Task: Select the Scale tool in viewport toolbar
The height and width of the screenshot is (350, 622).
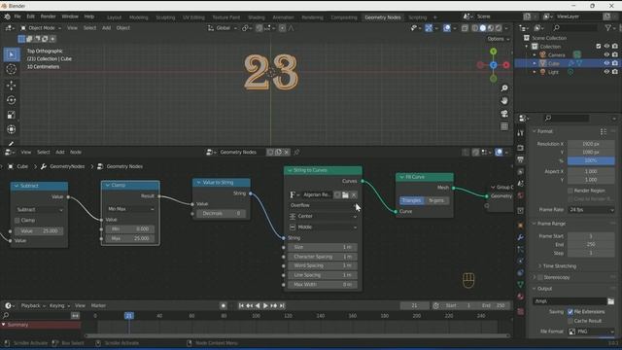Action: [x=11, y=115]
